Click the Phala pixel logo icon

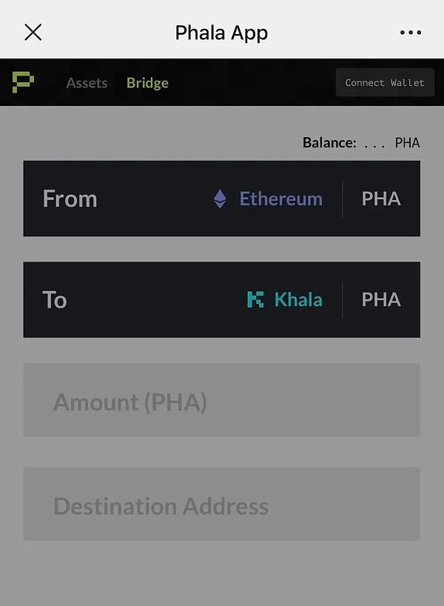(24, 82)
